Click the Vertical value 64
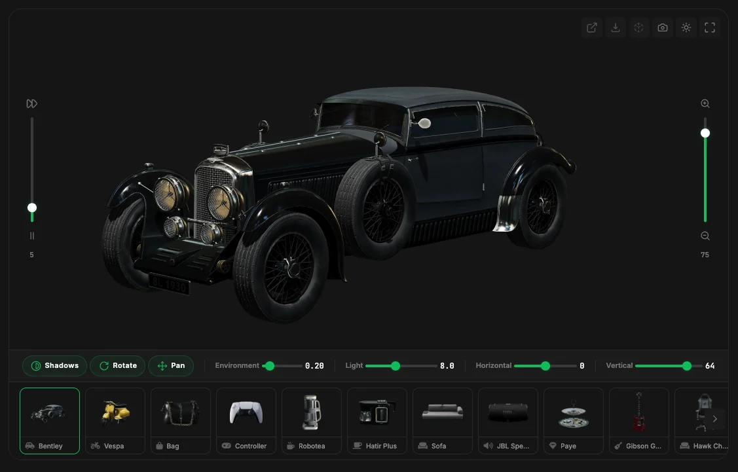Viewport: 738px width, 472px height. click(710, 366)
